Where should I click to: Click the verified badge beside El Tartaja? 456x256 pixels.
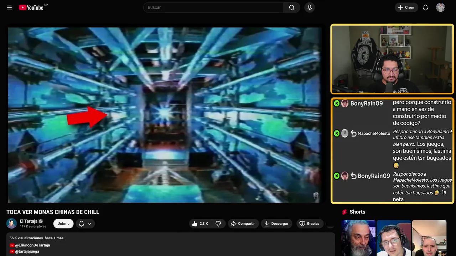click(x=41, y=221)
